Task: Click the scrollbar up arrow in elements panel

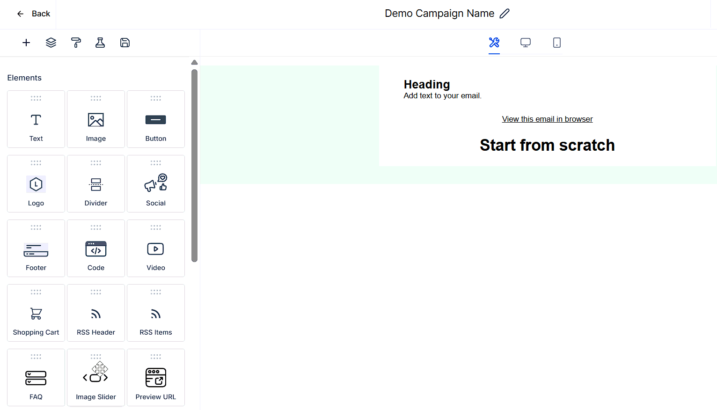Action: tap(195, 62)
